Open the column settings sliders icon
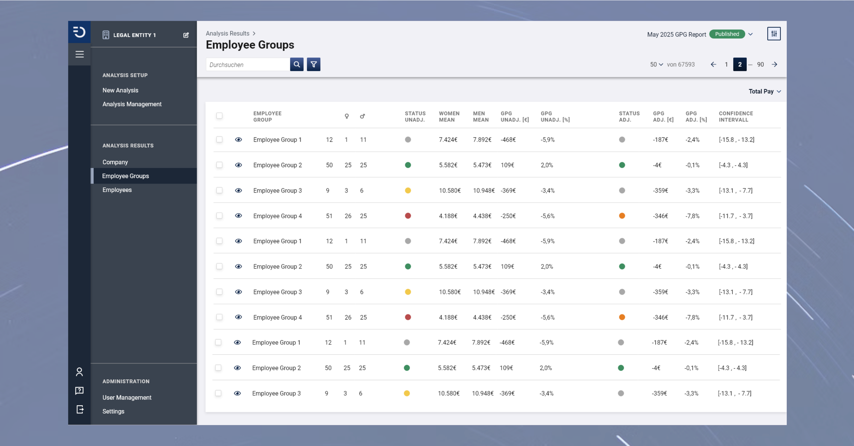 point(774,34)
